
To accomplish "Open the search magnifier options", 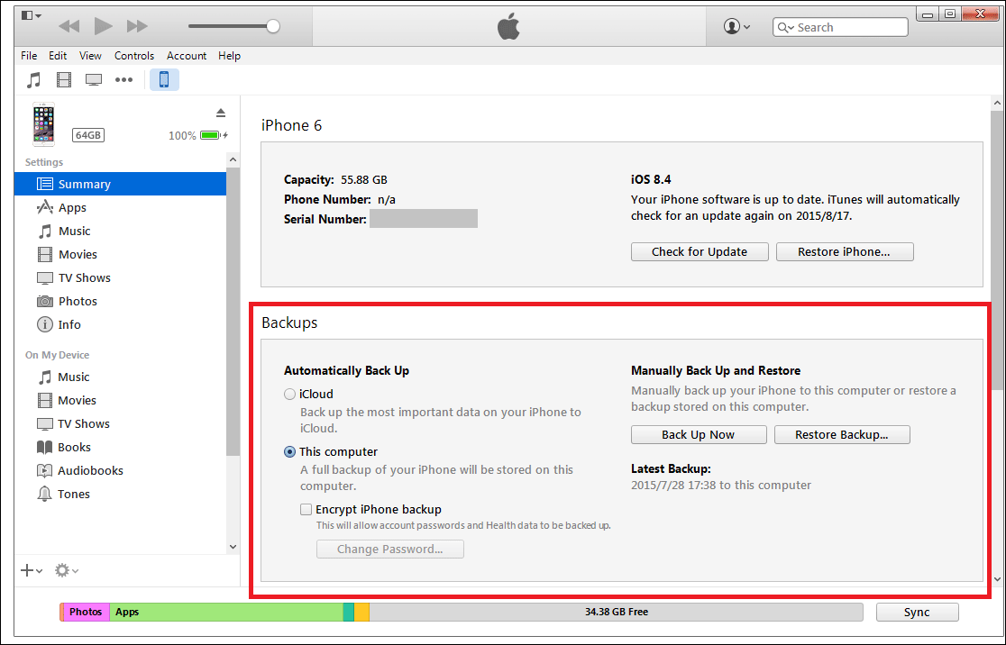I will (x=786, y=27).
